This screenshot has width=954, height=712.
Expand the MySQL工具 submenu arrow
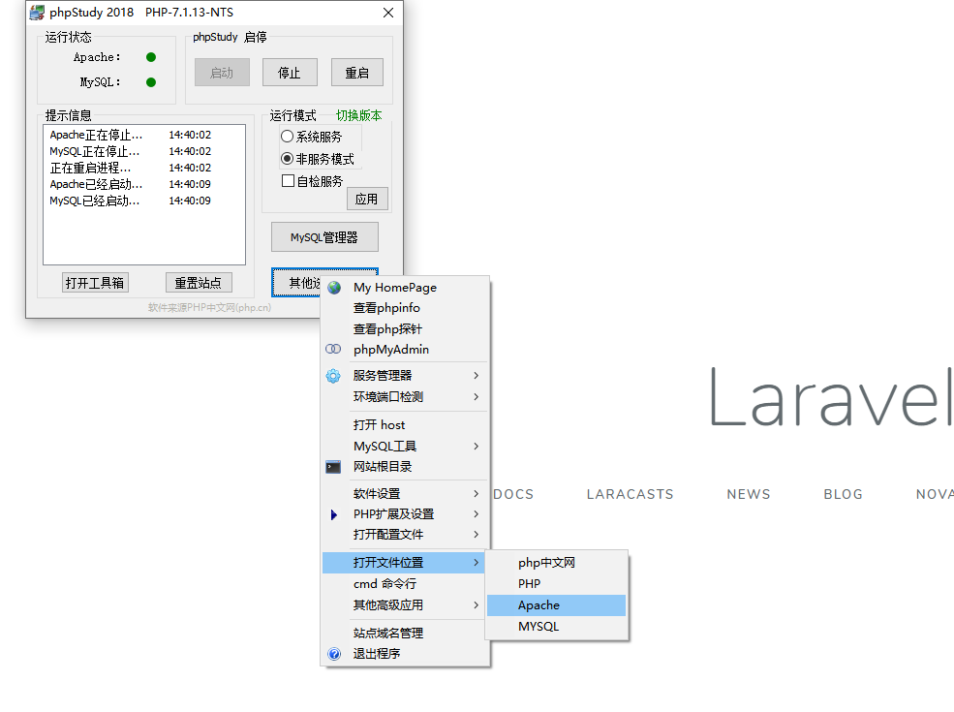[x=477, y=446]
